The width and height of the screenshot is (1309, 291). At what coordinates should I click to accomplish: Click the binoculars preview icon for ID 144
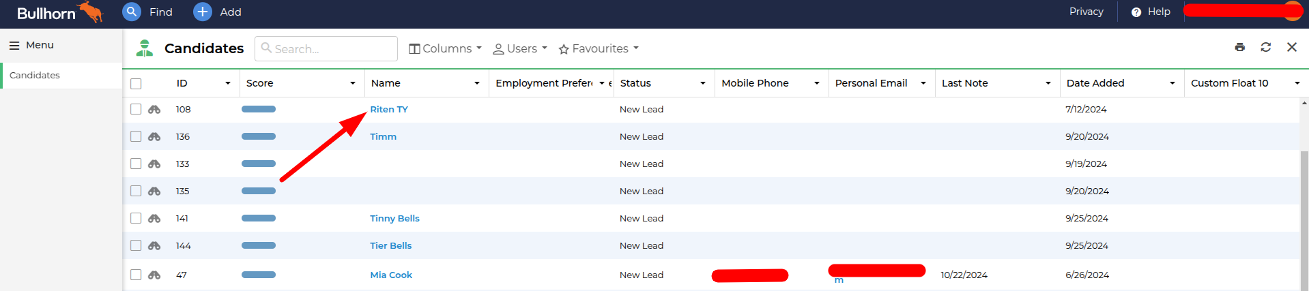pyautogui.click(x=154, y=245)
